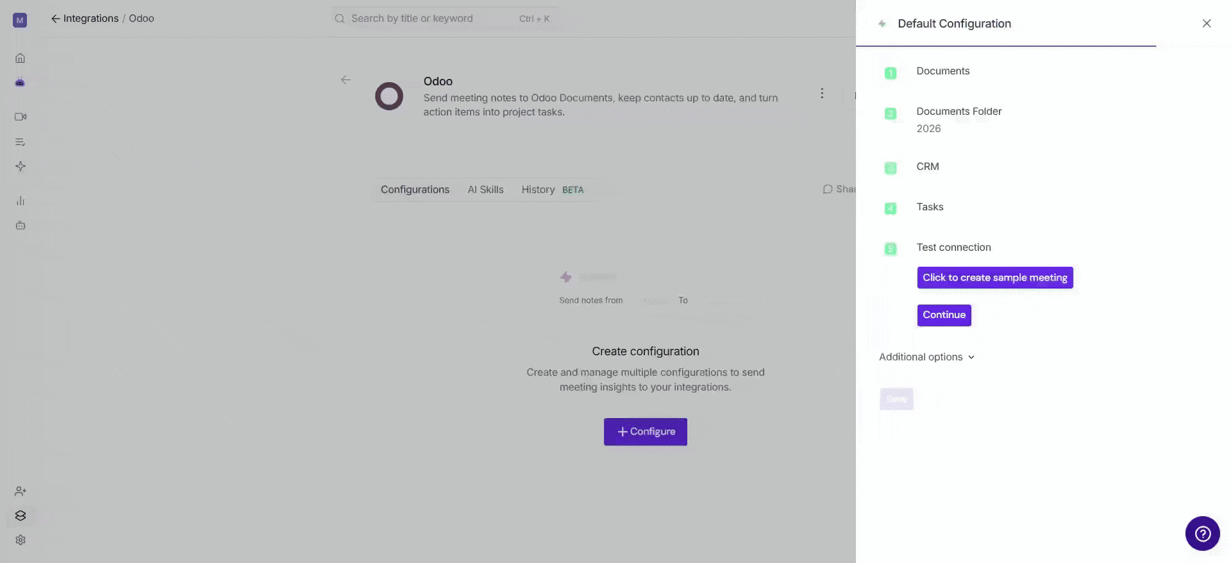Select the Continue button

tap(944, 315)
